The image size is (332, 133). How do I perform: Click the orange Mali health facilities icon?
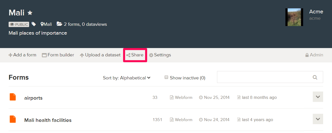point(13,119)
